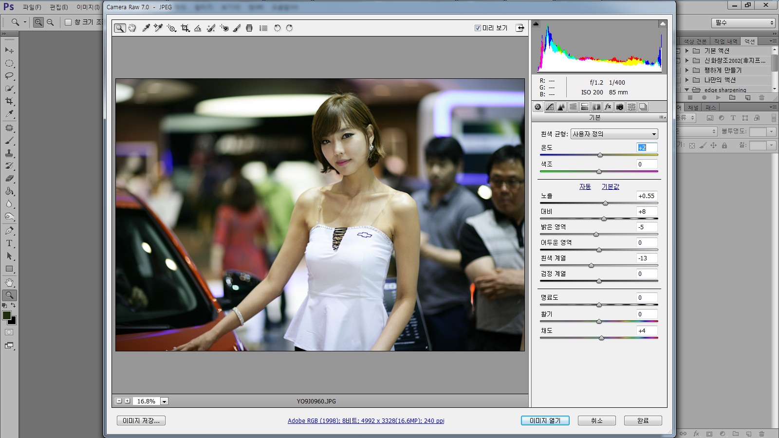Toggle the shadow clipping warning in histogram
The width and height of the screenshot is (779, 438).
coord(536,23)
